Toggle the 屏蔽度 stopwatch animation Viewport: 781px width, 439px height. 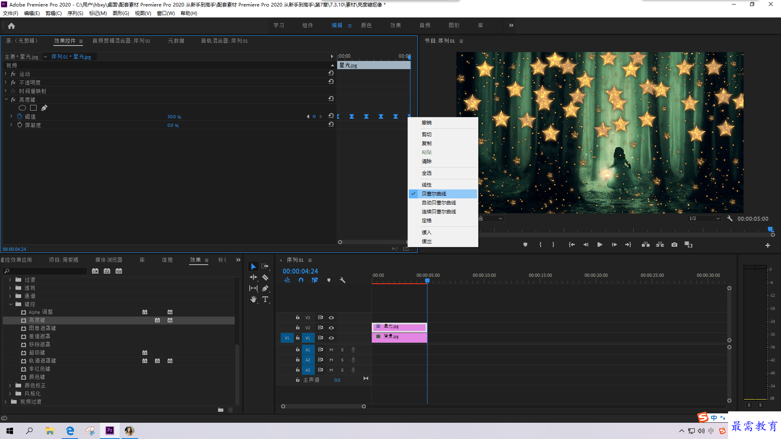20,125
